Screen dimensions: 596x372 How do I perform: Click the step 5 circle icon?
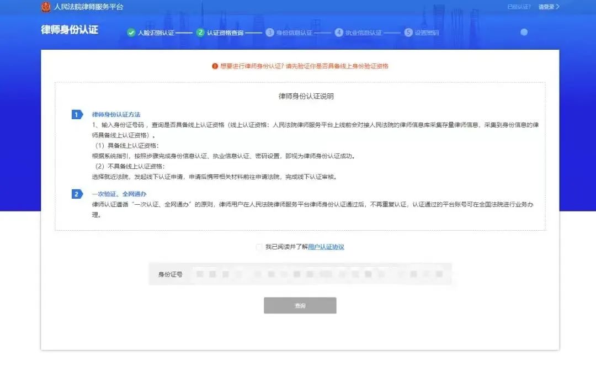[408, 33]
